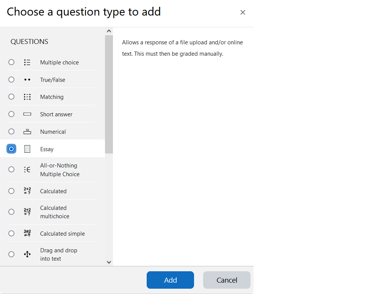This screenshot has width=379, height=294.
Task: Select the All-or-Nothing Multiple Choice radio button
Action: [x=11, y=169]
